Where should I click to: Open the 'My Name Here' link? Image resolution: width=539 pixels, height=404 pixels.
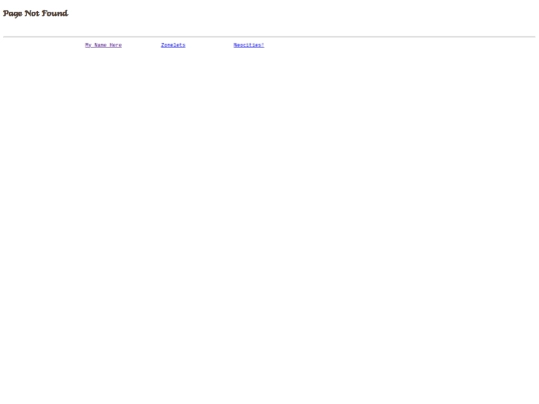click(103, 45)
